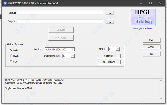The height and width of the screenshot is (105, 167).
Task: Select the DXF output format
Action: 14,50
